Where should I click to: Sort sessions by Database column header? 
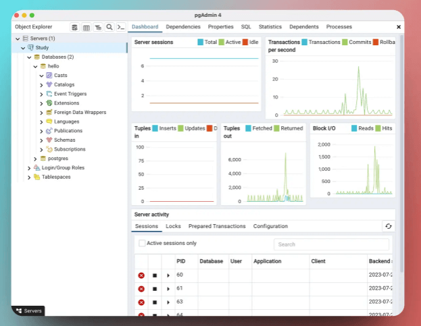[212, 261]
